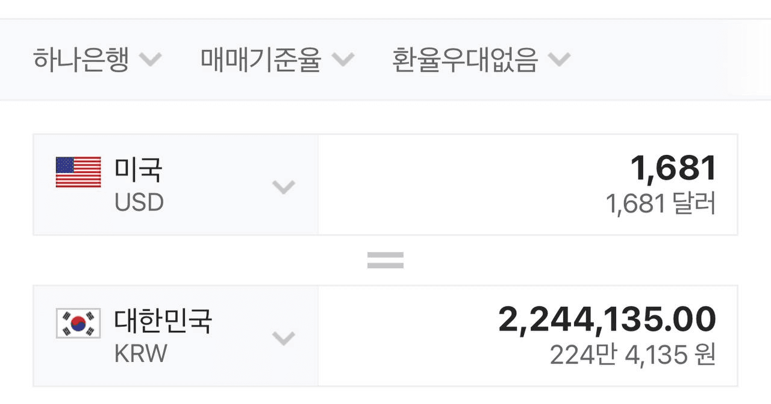Click the United States flag icon
Image resolution: width=771 pixels, height=404 pixels.
coord(78,172)
